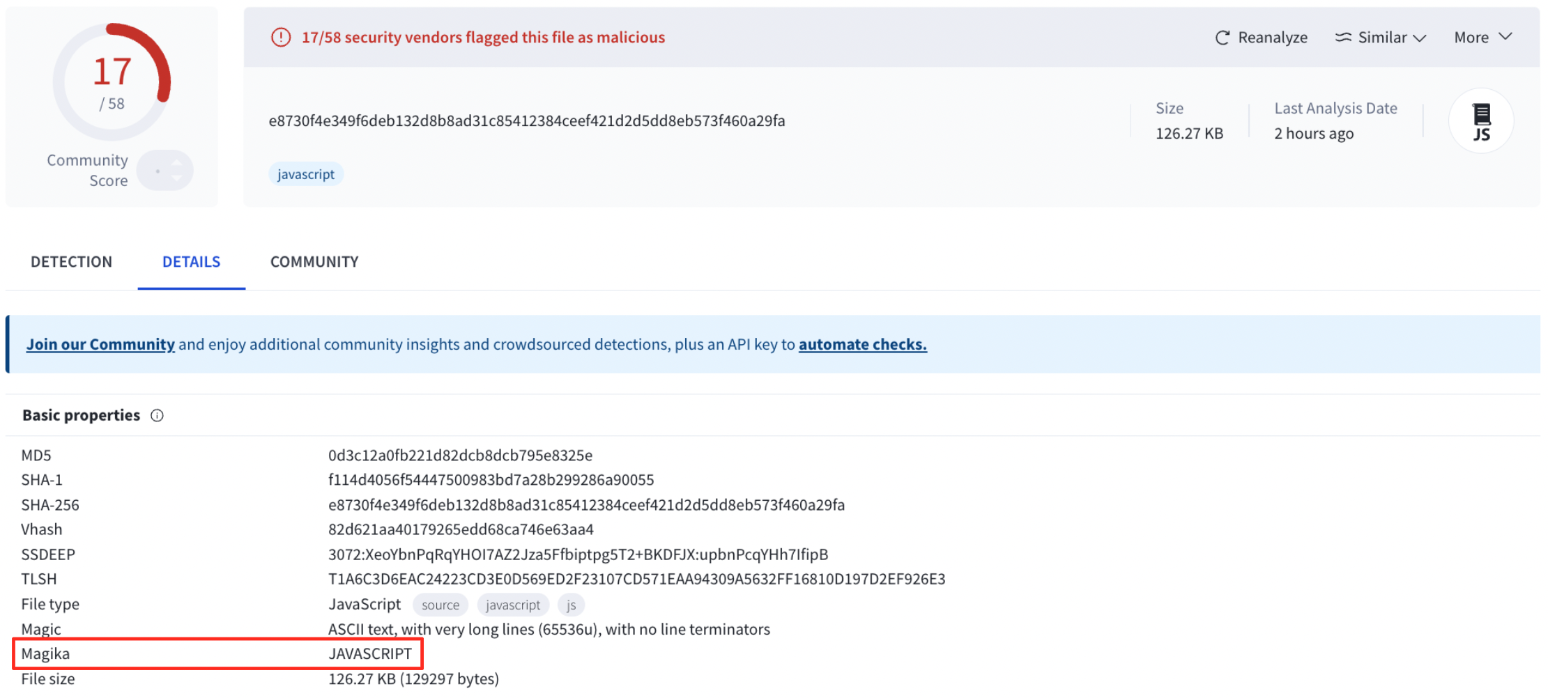Viewport: 1548px width, 698px height.
Task: Click the javascript tag under the hash
Action: (x=306, y=174)
